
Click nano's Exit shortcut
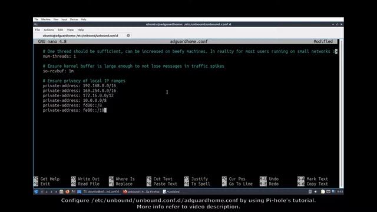tap(42, 184)
